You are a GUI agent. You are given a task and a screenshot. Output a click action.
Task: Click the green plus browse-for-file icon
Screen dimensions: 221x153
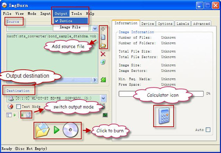tap(103, 29)
